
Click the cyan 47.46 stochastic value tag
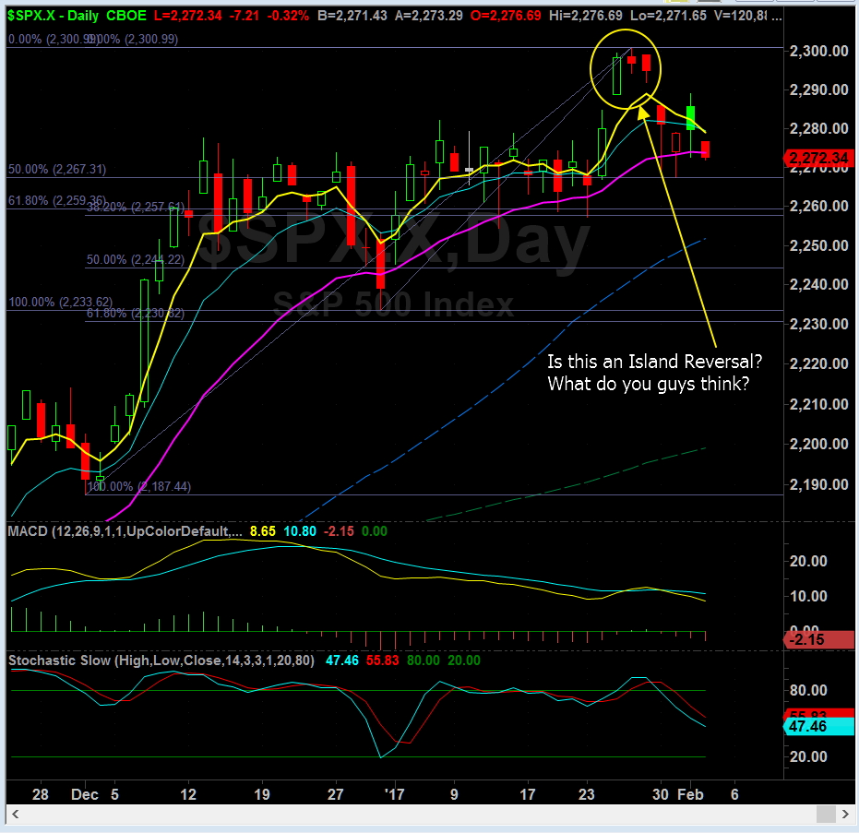point(817,727)
